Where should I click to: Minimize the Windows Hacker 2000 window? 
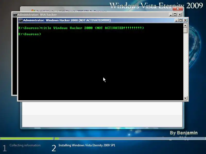[176, 20]
